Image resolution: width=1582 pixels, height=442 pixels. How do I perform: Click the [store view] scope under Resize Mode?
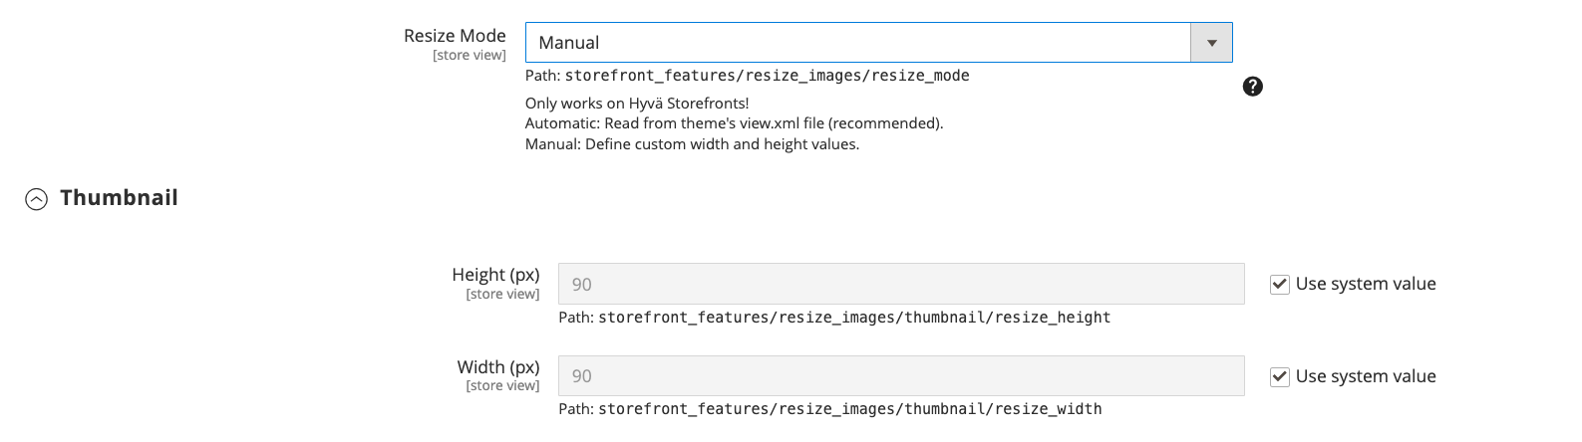469,56
